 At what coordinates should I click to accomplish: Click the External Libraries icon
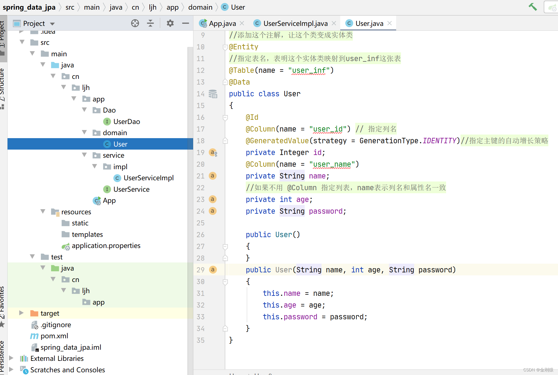(24, 358)
